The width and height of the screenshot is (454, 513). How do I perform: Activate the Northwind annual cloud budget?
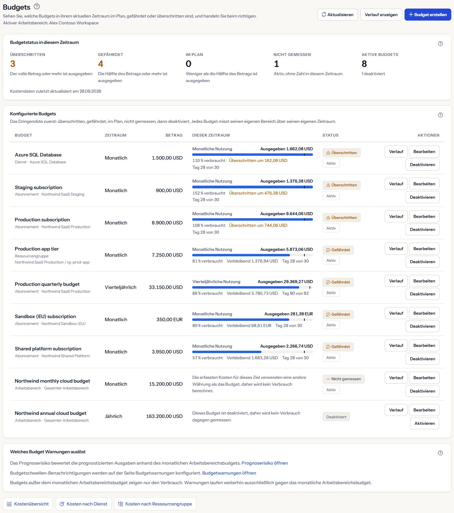424,423
